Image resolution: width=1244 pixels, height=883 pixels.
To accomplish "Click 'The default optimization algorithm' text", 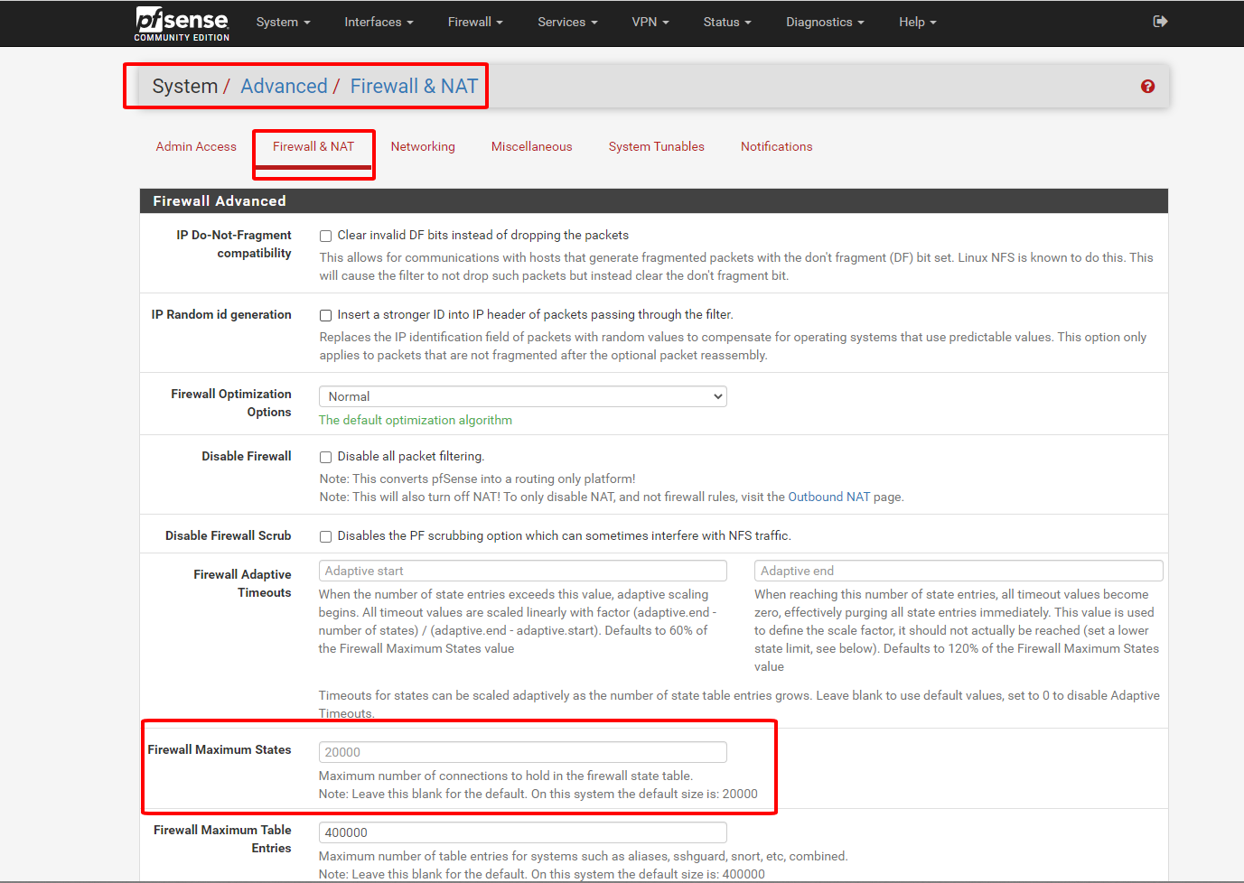I will pos(416,420).
